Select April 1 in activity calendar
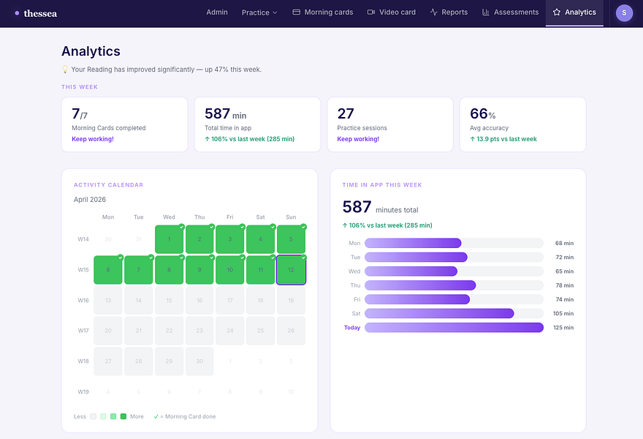643x439 pixels. click(x=169, y=239)
